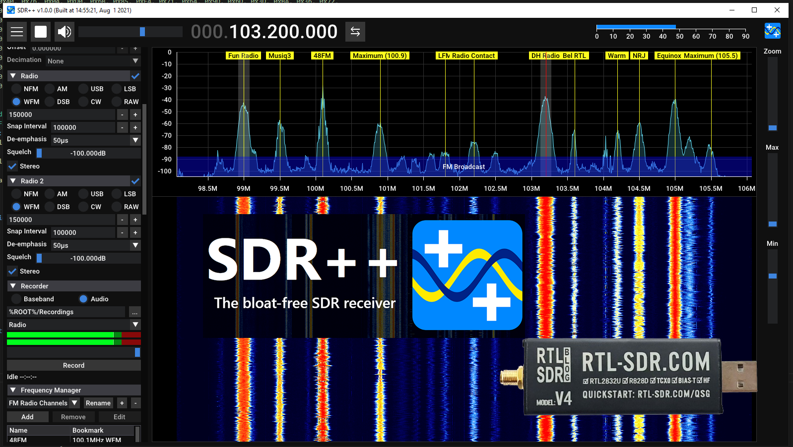Collapse the Radio section
Viewport: 793px width, 447px height.
13,76
